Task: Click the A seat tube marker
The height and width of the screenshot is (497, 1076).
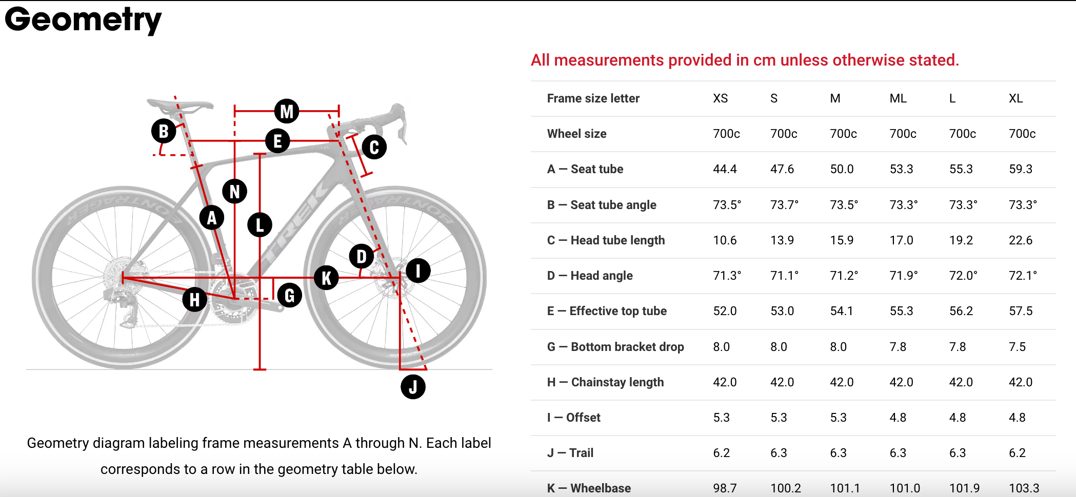Action: click(211, 218)
